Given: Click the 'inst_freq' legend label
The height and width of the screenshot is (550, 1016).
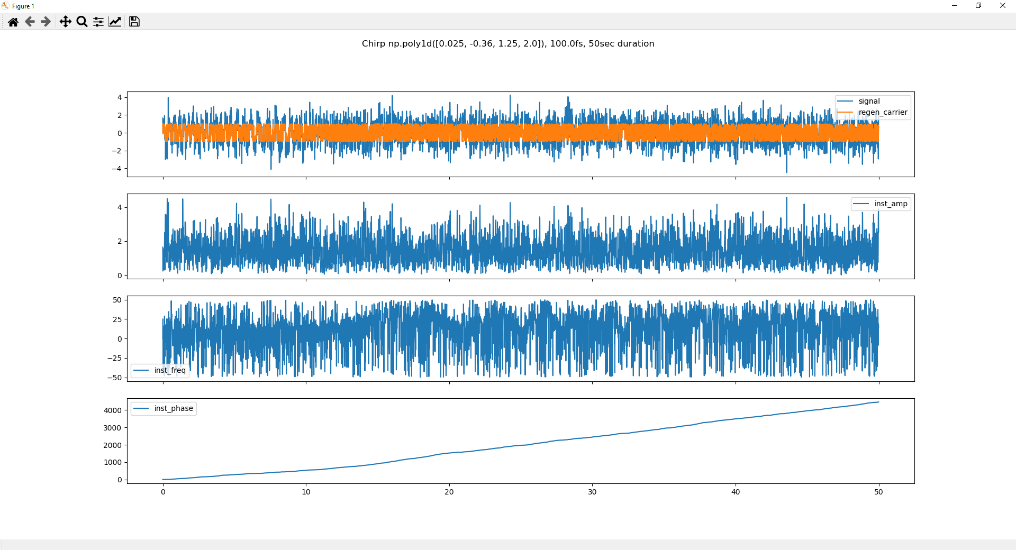Looking at the screenshot, I should (x=170, y=370).
